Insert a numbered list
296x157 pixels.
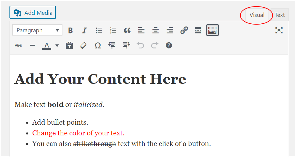pyautogui.click(x=113, y=30)
